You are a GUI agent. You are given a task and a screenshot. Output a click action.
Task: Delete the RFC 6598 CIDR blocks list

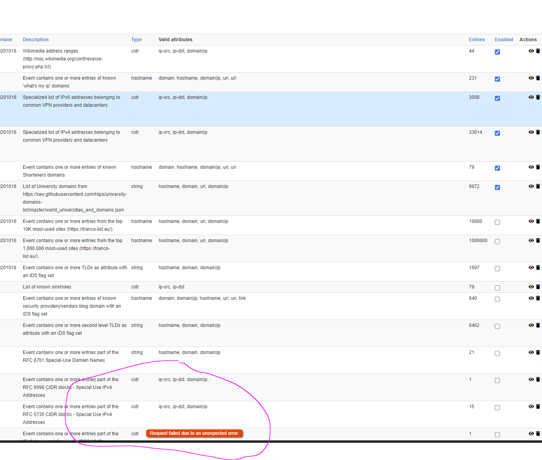tap(538, 380)
